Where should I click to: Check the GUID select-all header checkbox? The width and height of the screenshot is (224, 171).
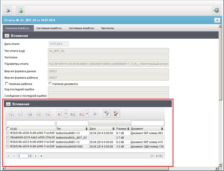8,128
